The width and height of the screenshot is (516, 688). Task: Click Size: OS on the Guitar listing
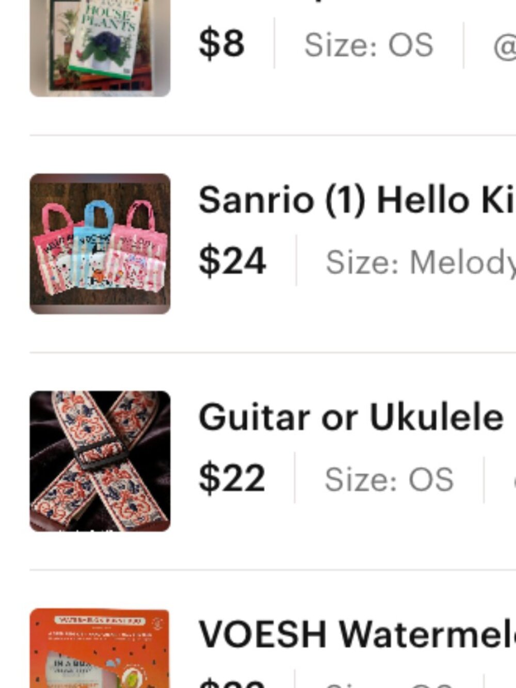(x=389, y=479)
